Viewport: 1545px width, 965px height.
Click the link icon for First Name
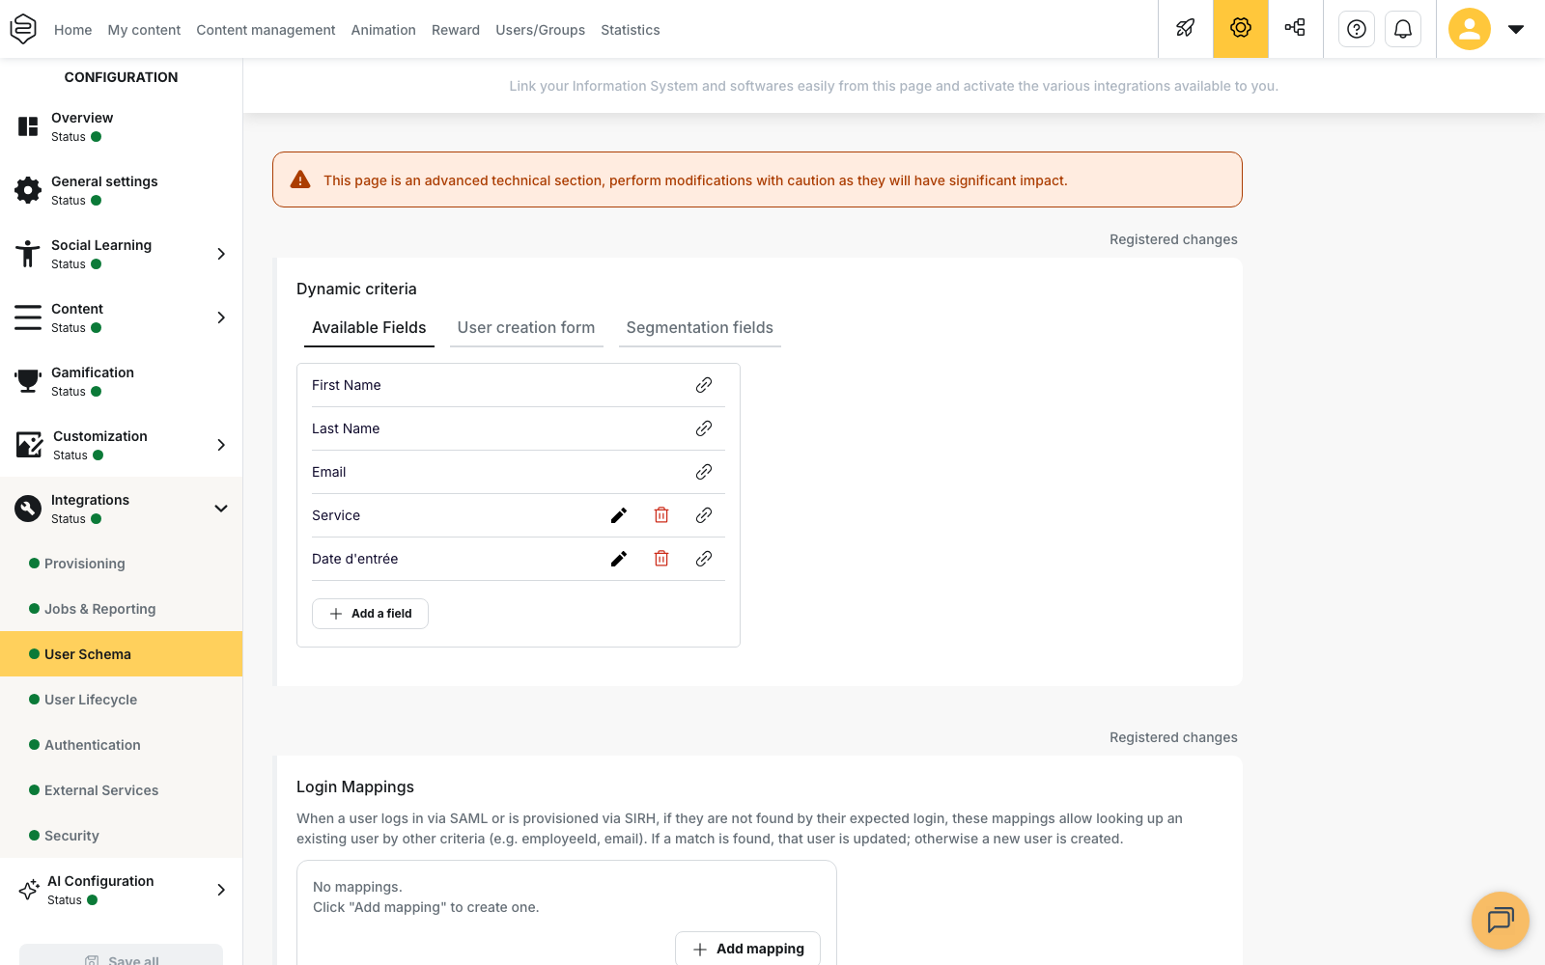[x=704, y=385]
